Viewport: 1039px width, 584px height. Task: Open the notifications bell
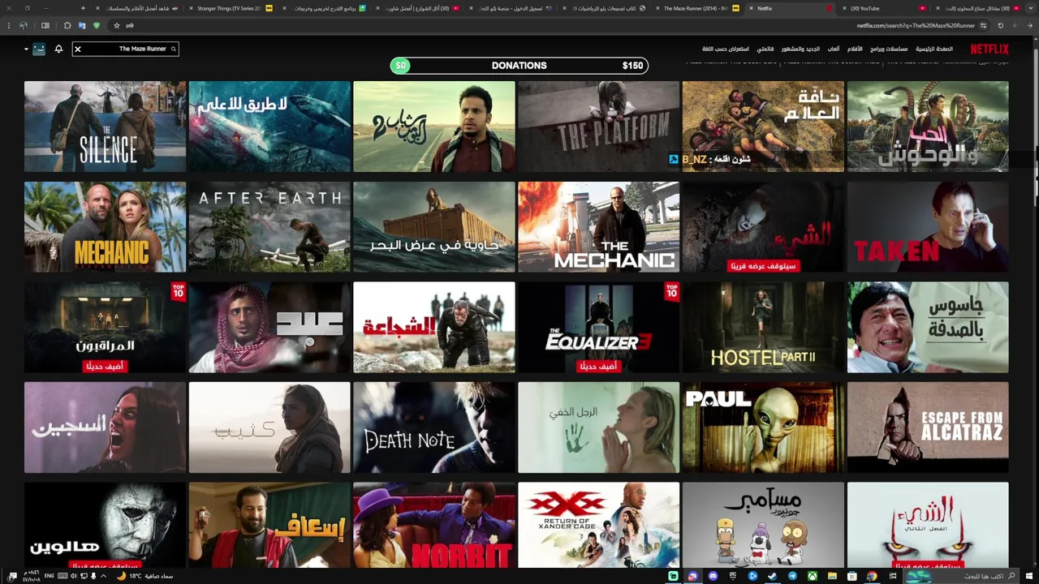[58, 49]
